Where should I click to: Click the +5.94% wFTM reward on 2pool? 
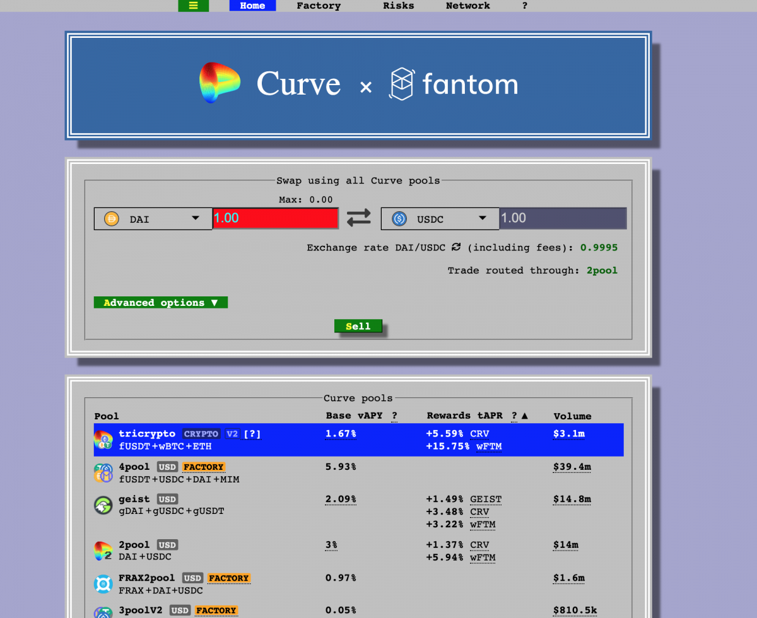coord(461,557)
